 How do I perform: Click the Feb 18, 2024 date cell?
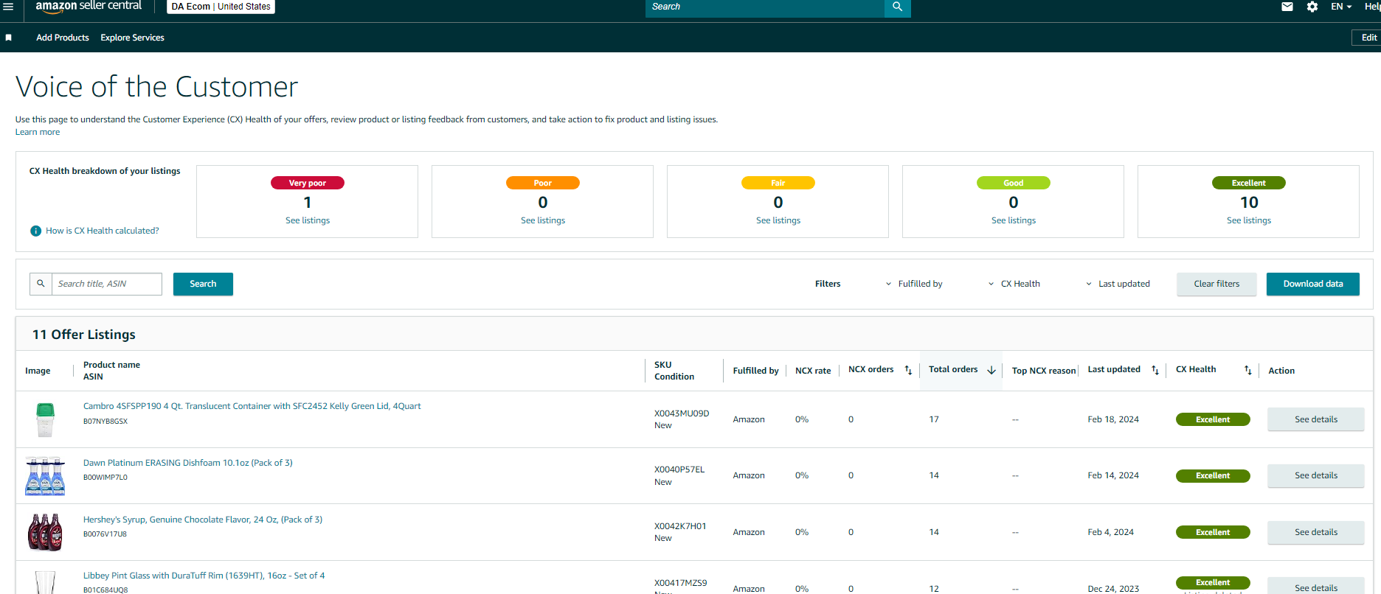point(1113,419)
